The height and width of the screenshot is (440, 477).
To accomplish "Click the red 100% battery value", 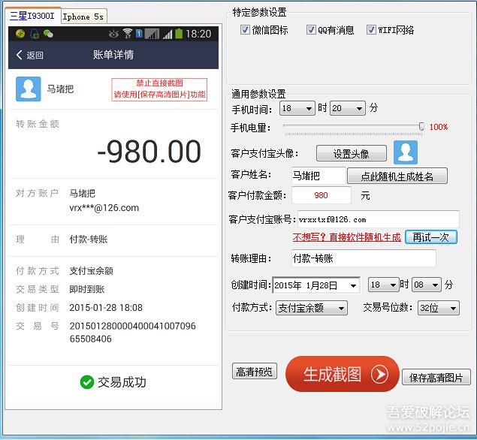I will click(439, 127).
